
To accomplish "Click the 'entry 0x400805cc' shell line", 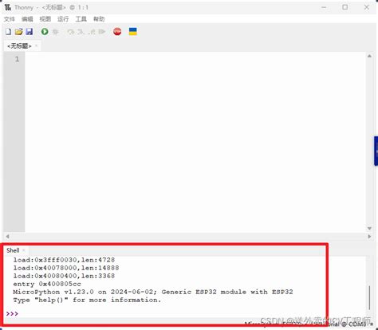I will point(47,284).
